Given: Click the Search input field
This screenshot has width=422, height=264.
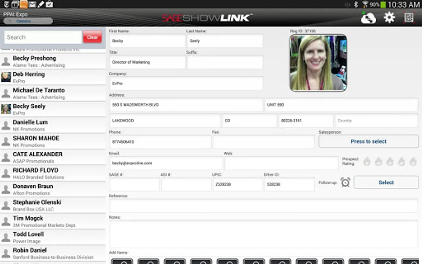Looking at the screenshot, I should (x=43, y=37).
